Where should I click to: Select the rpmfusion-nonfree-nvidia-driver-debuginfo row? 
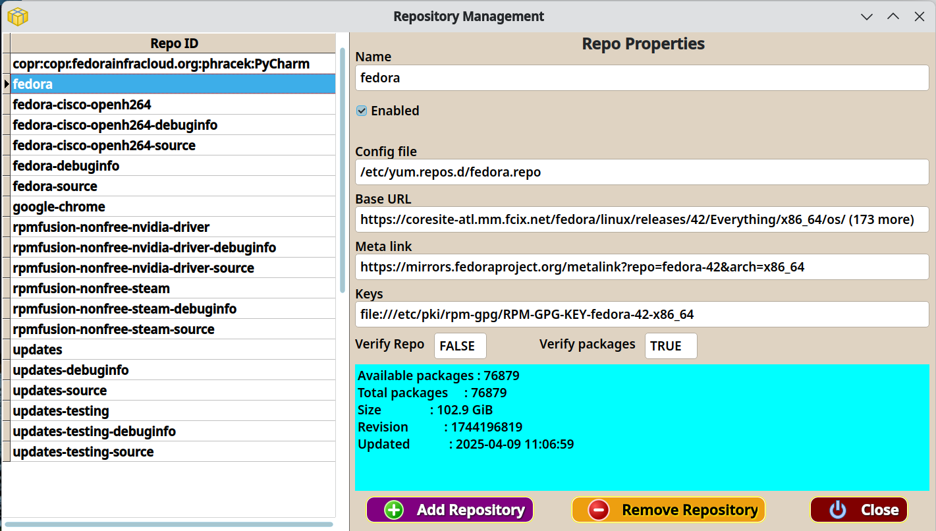[173, 248]
